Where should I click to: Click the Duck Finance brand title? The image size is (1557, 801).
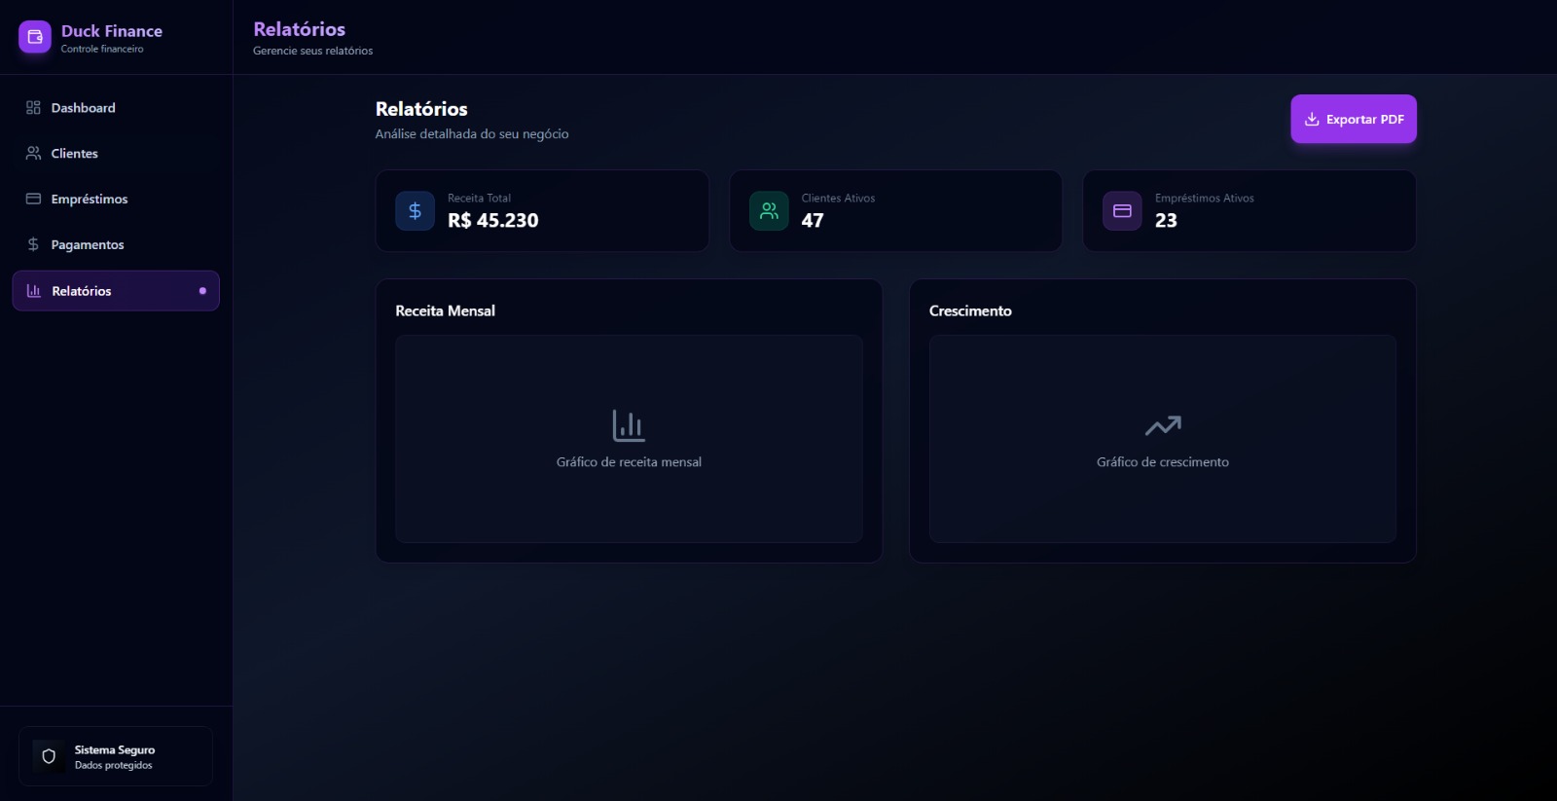[112, 31]
